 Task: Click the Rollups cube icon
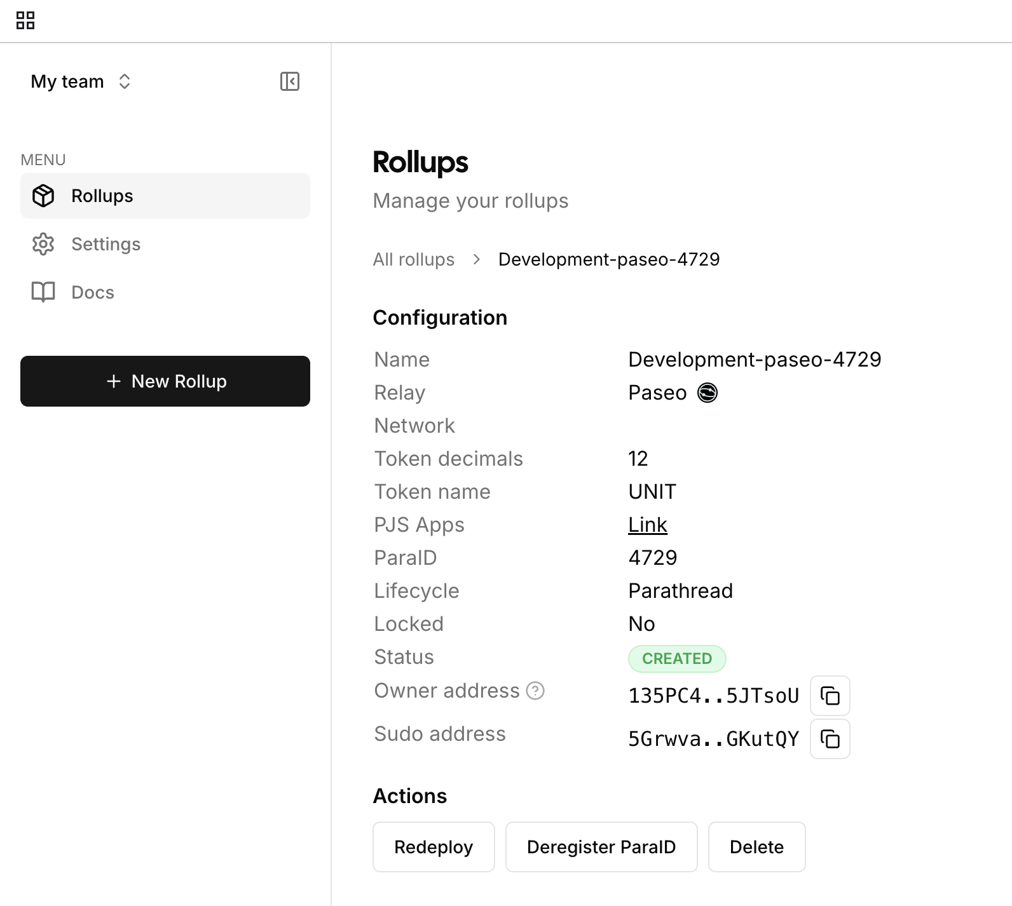(43, 196)
